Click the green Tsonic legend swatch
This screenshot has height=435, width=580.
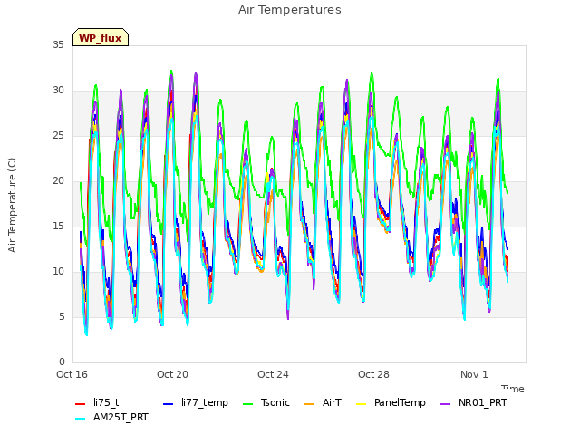click(x=248, y=404)
